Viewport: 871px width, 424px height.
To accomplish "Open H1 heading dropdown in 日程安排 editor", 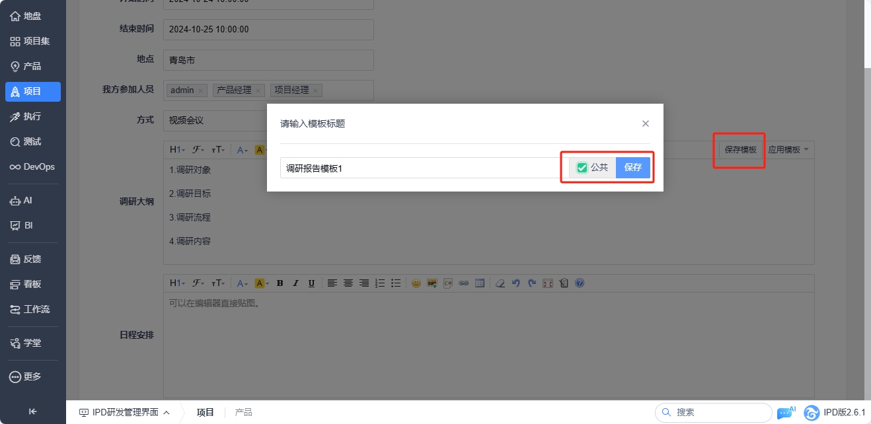I will [x=178, y=283].
